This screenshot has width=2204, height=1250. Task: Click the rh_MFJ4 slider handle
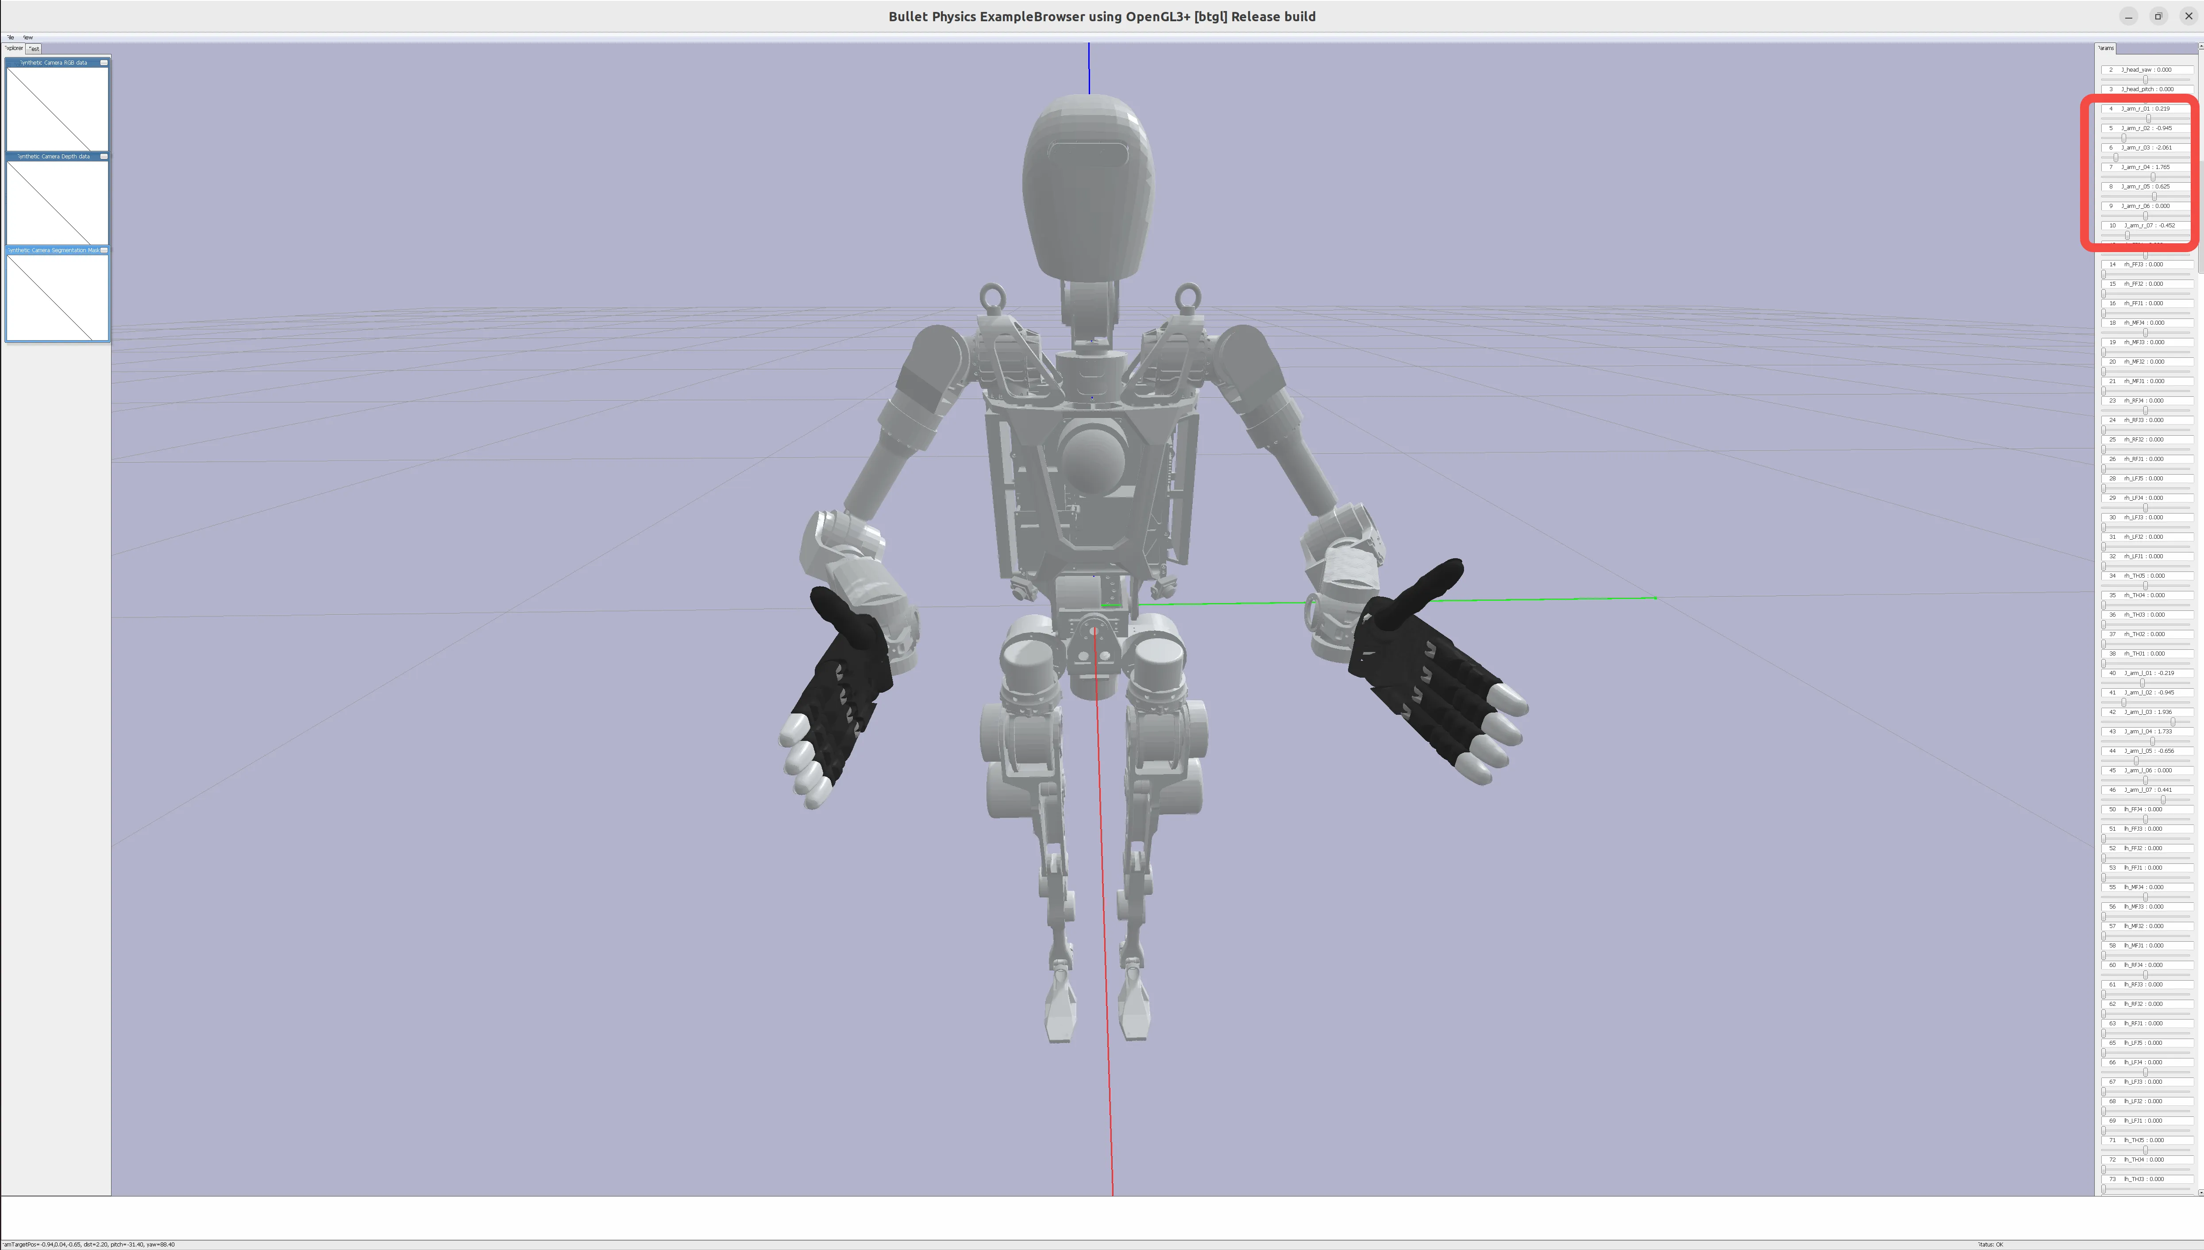click(x=2145, y=332)
